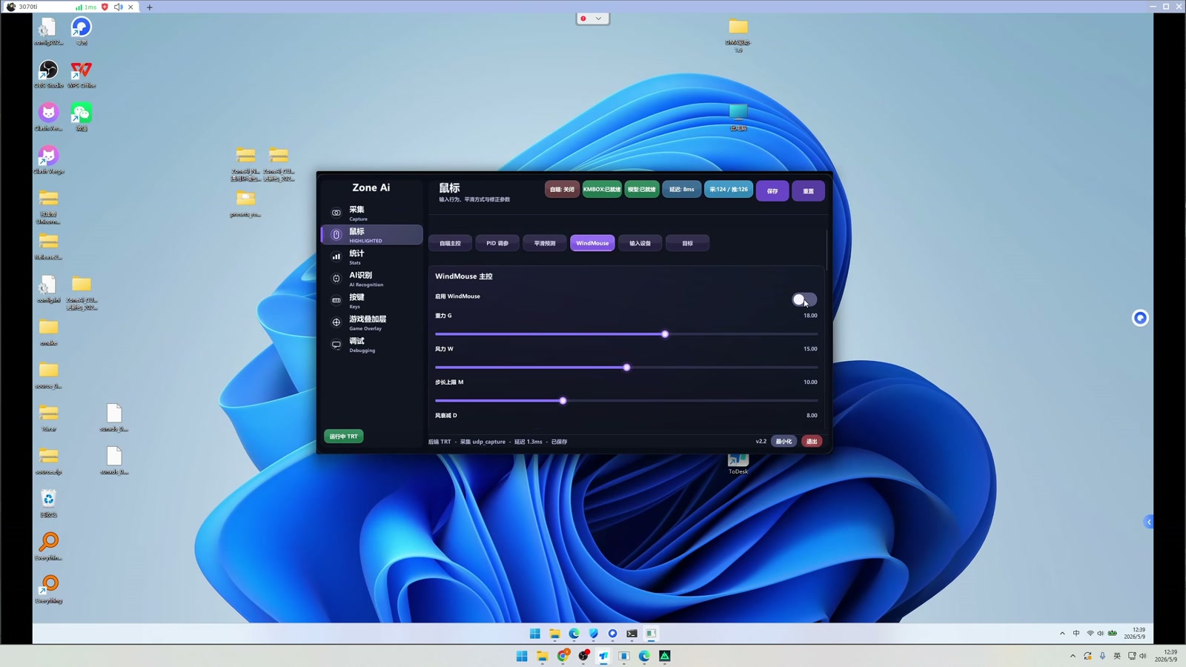
Task: Click the 自瞄: 关闭 status pill
Action: pyautogui.click(x=562, y=190)
